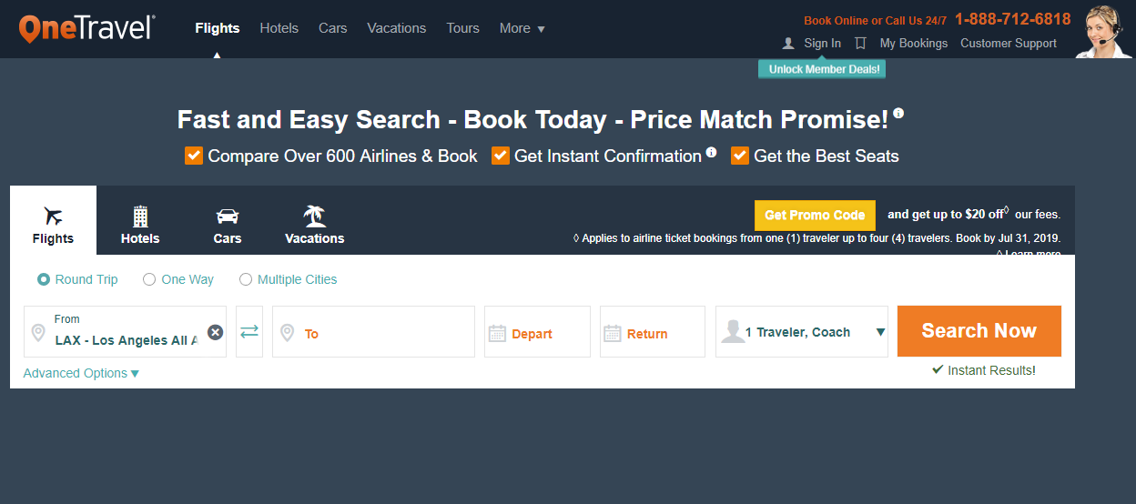Open the Hotels tab with building icon

click(140, 225)
